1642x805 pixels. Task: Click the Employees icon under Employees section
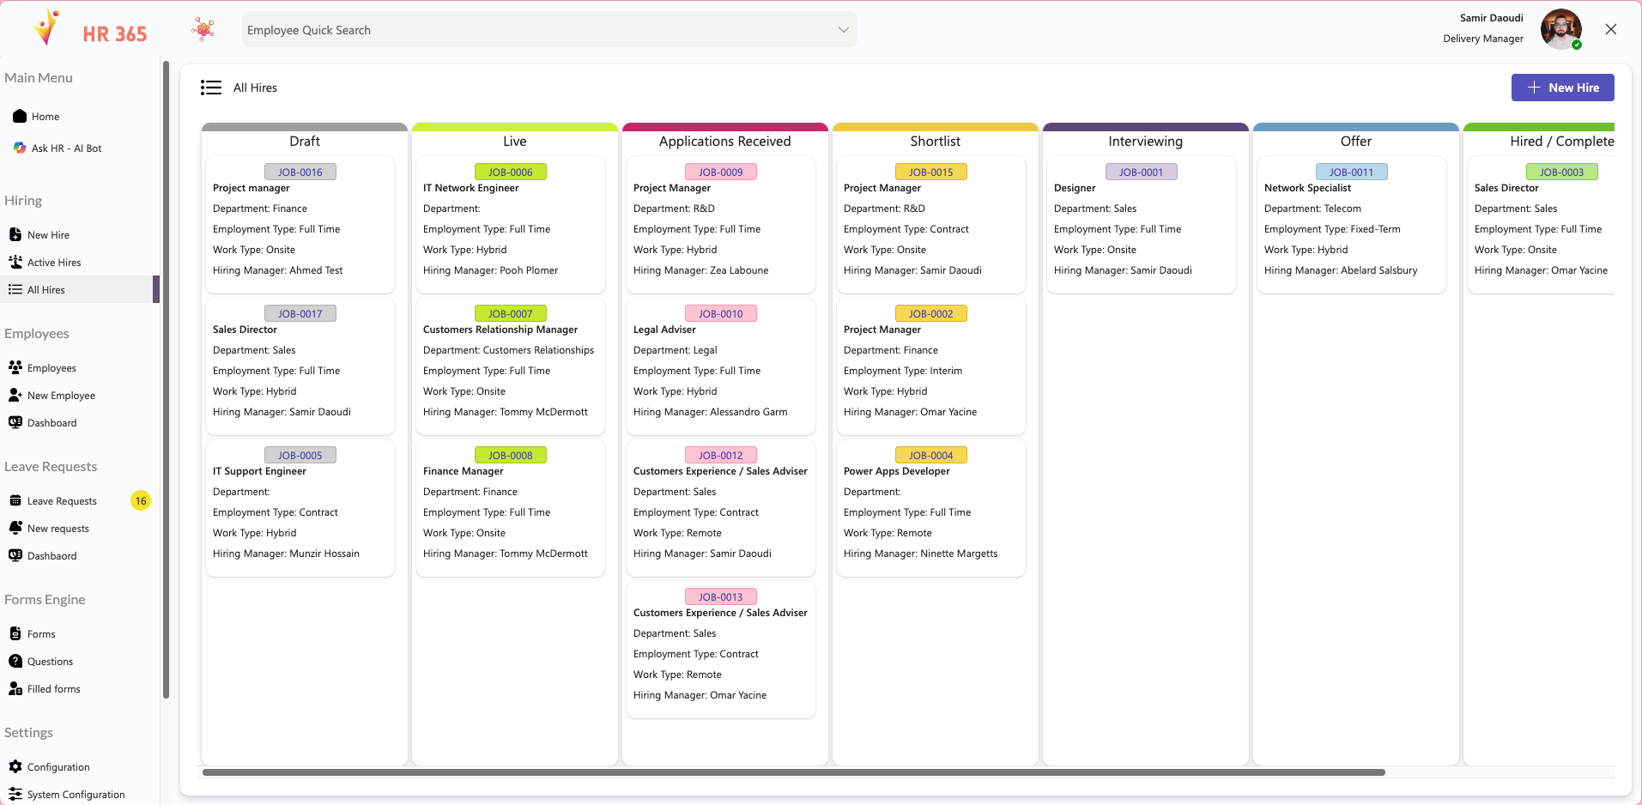[15, 367]
